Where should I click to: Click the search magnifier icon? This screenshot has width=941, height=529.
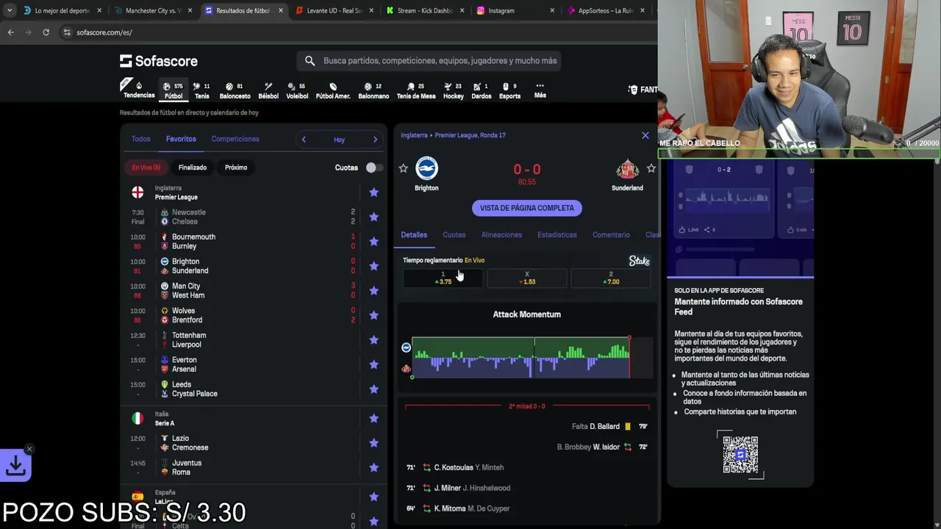point(310,61)
